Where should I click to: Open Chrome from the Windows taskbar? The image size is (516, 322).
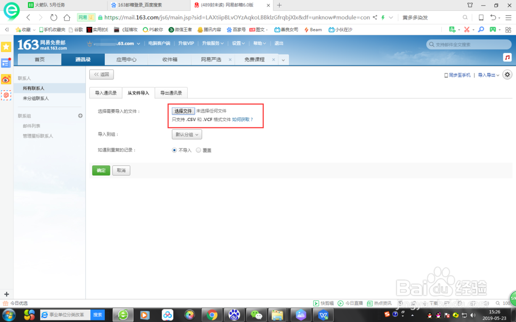click(x=212, y=315)
